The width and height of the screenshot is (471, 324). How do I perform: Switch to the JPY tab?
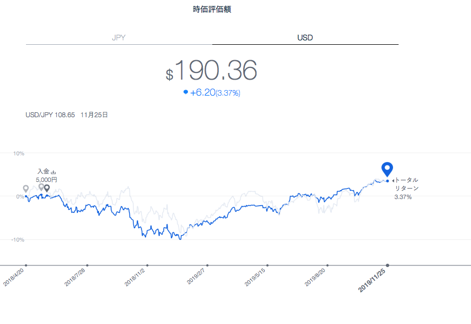pyautogui.click(x=119, y=38)
